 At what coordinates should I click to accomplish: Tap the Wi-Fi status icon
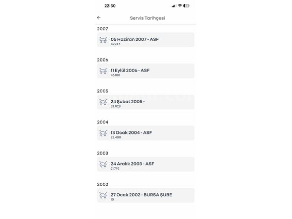click(180, 6)
